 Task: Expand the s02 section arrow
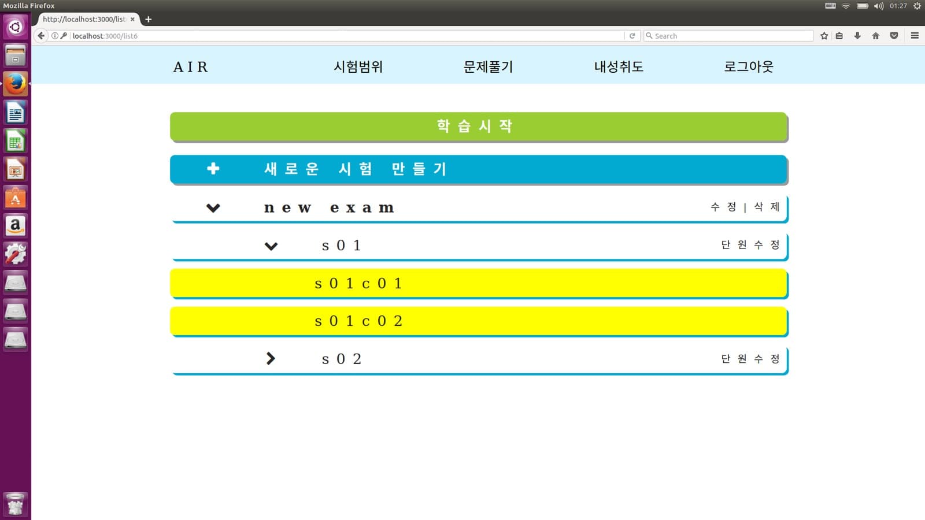tap(271, 359)
